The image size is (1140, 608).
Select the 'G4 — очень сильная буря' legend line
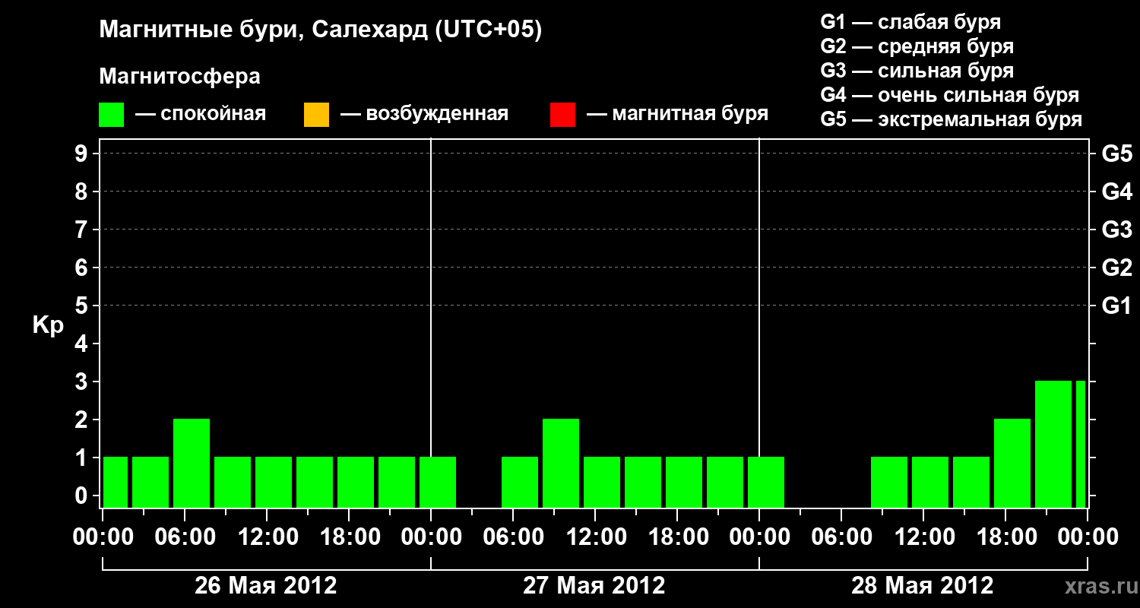[x=949, y=95]
